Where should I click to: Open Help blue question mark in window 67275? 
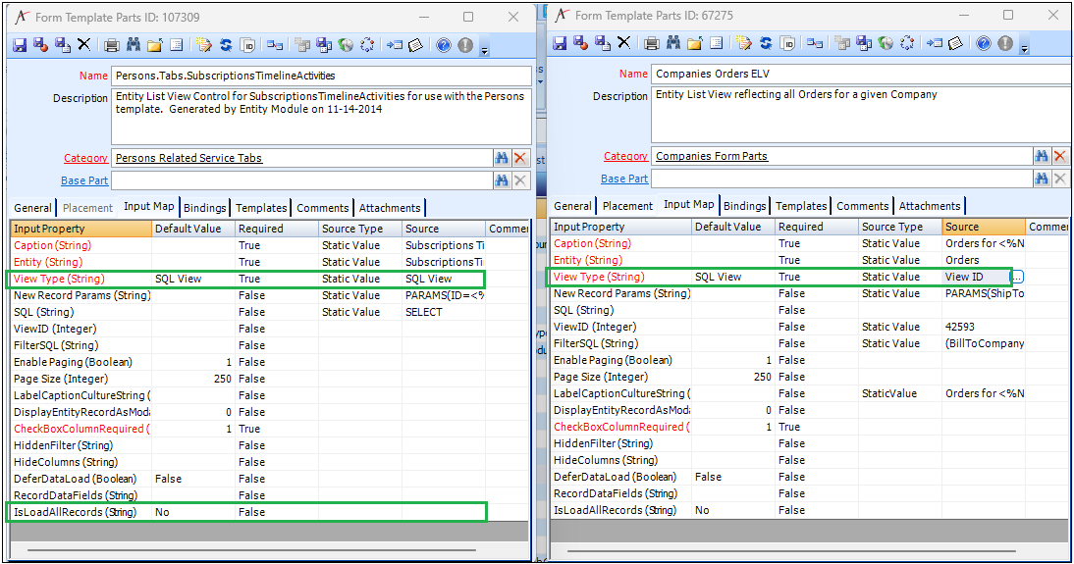(x=984, y=43)
